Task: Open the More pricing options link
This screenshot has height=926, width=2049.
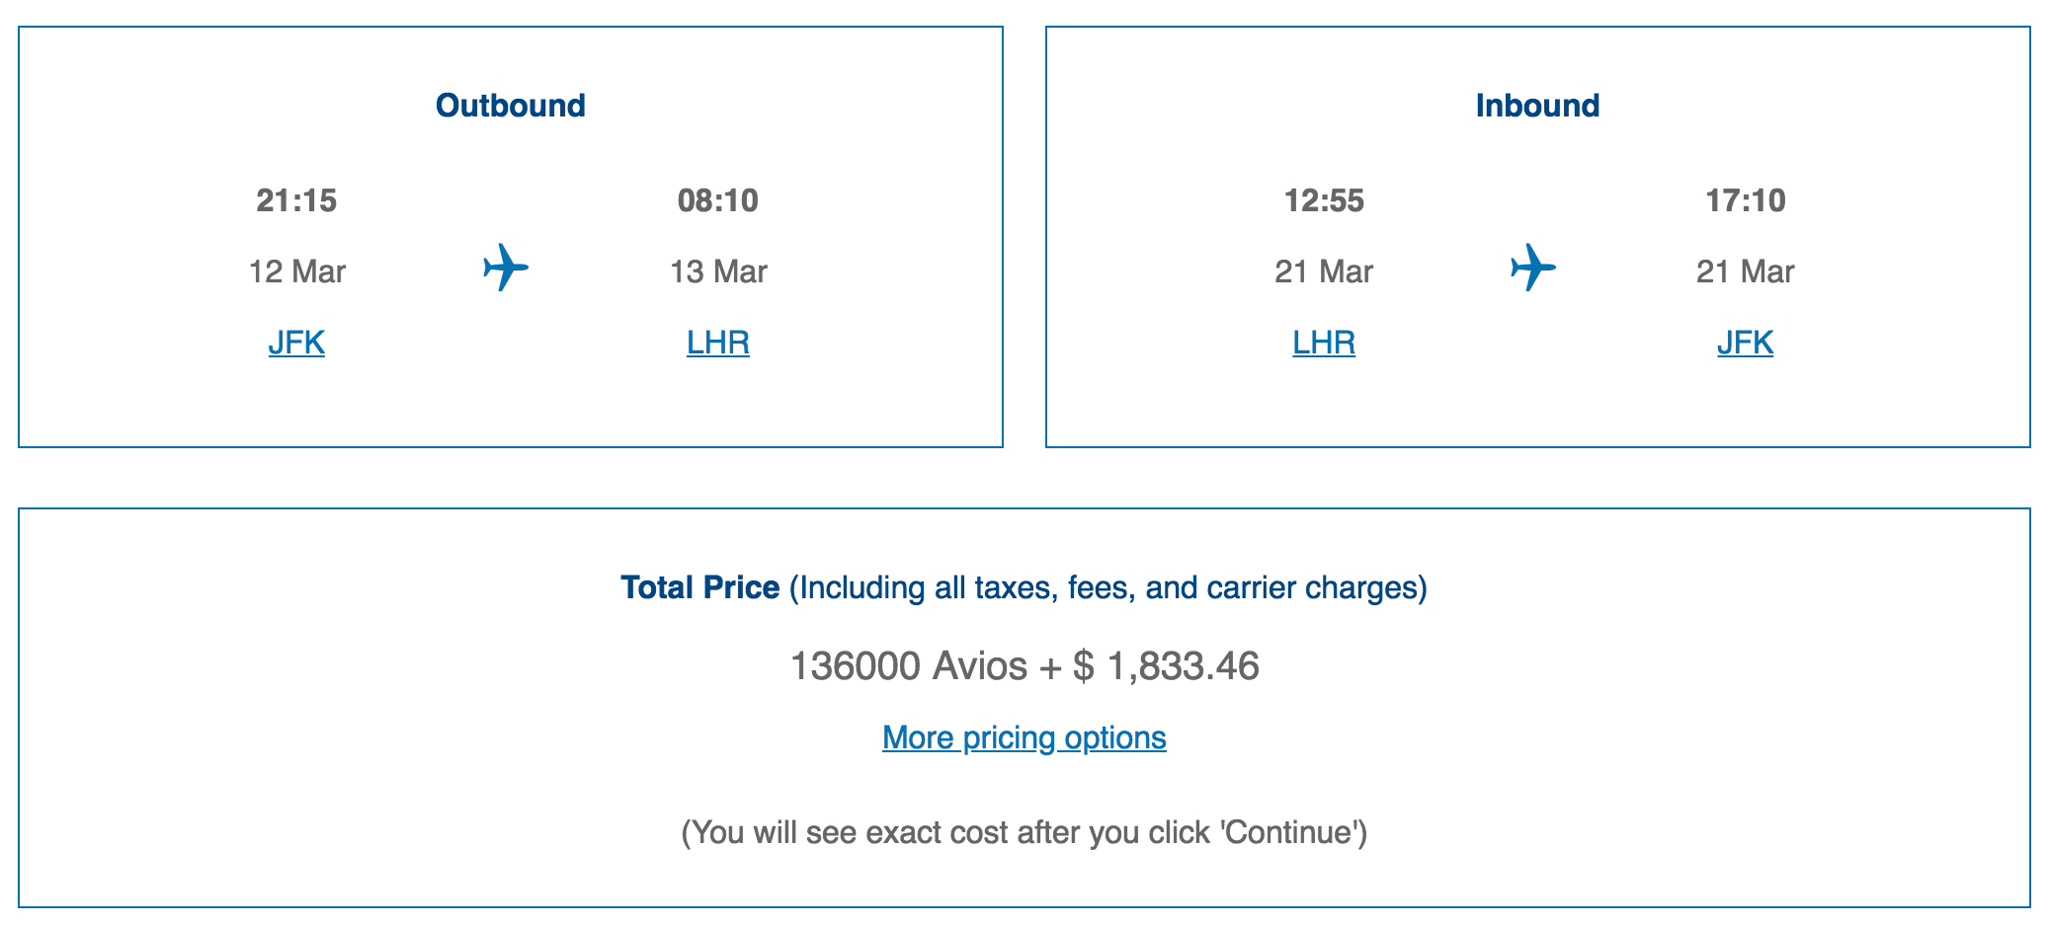Action: point(1024,737)
